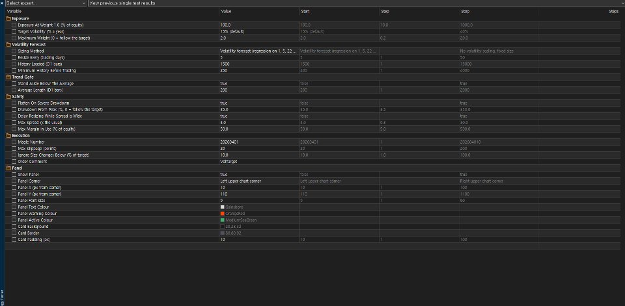Check Delay Resizing While Spread Is Wide
Image resolution: width=625 pixels, height=306 pixels.
14,116
